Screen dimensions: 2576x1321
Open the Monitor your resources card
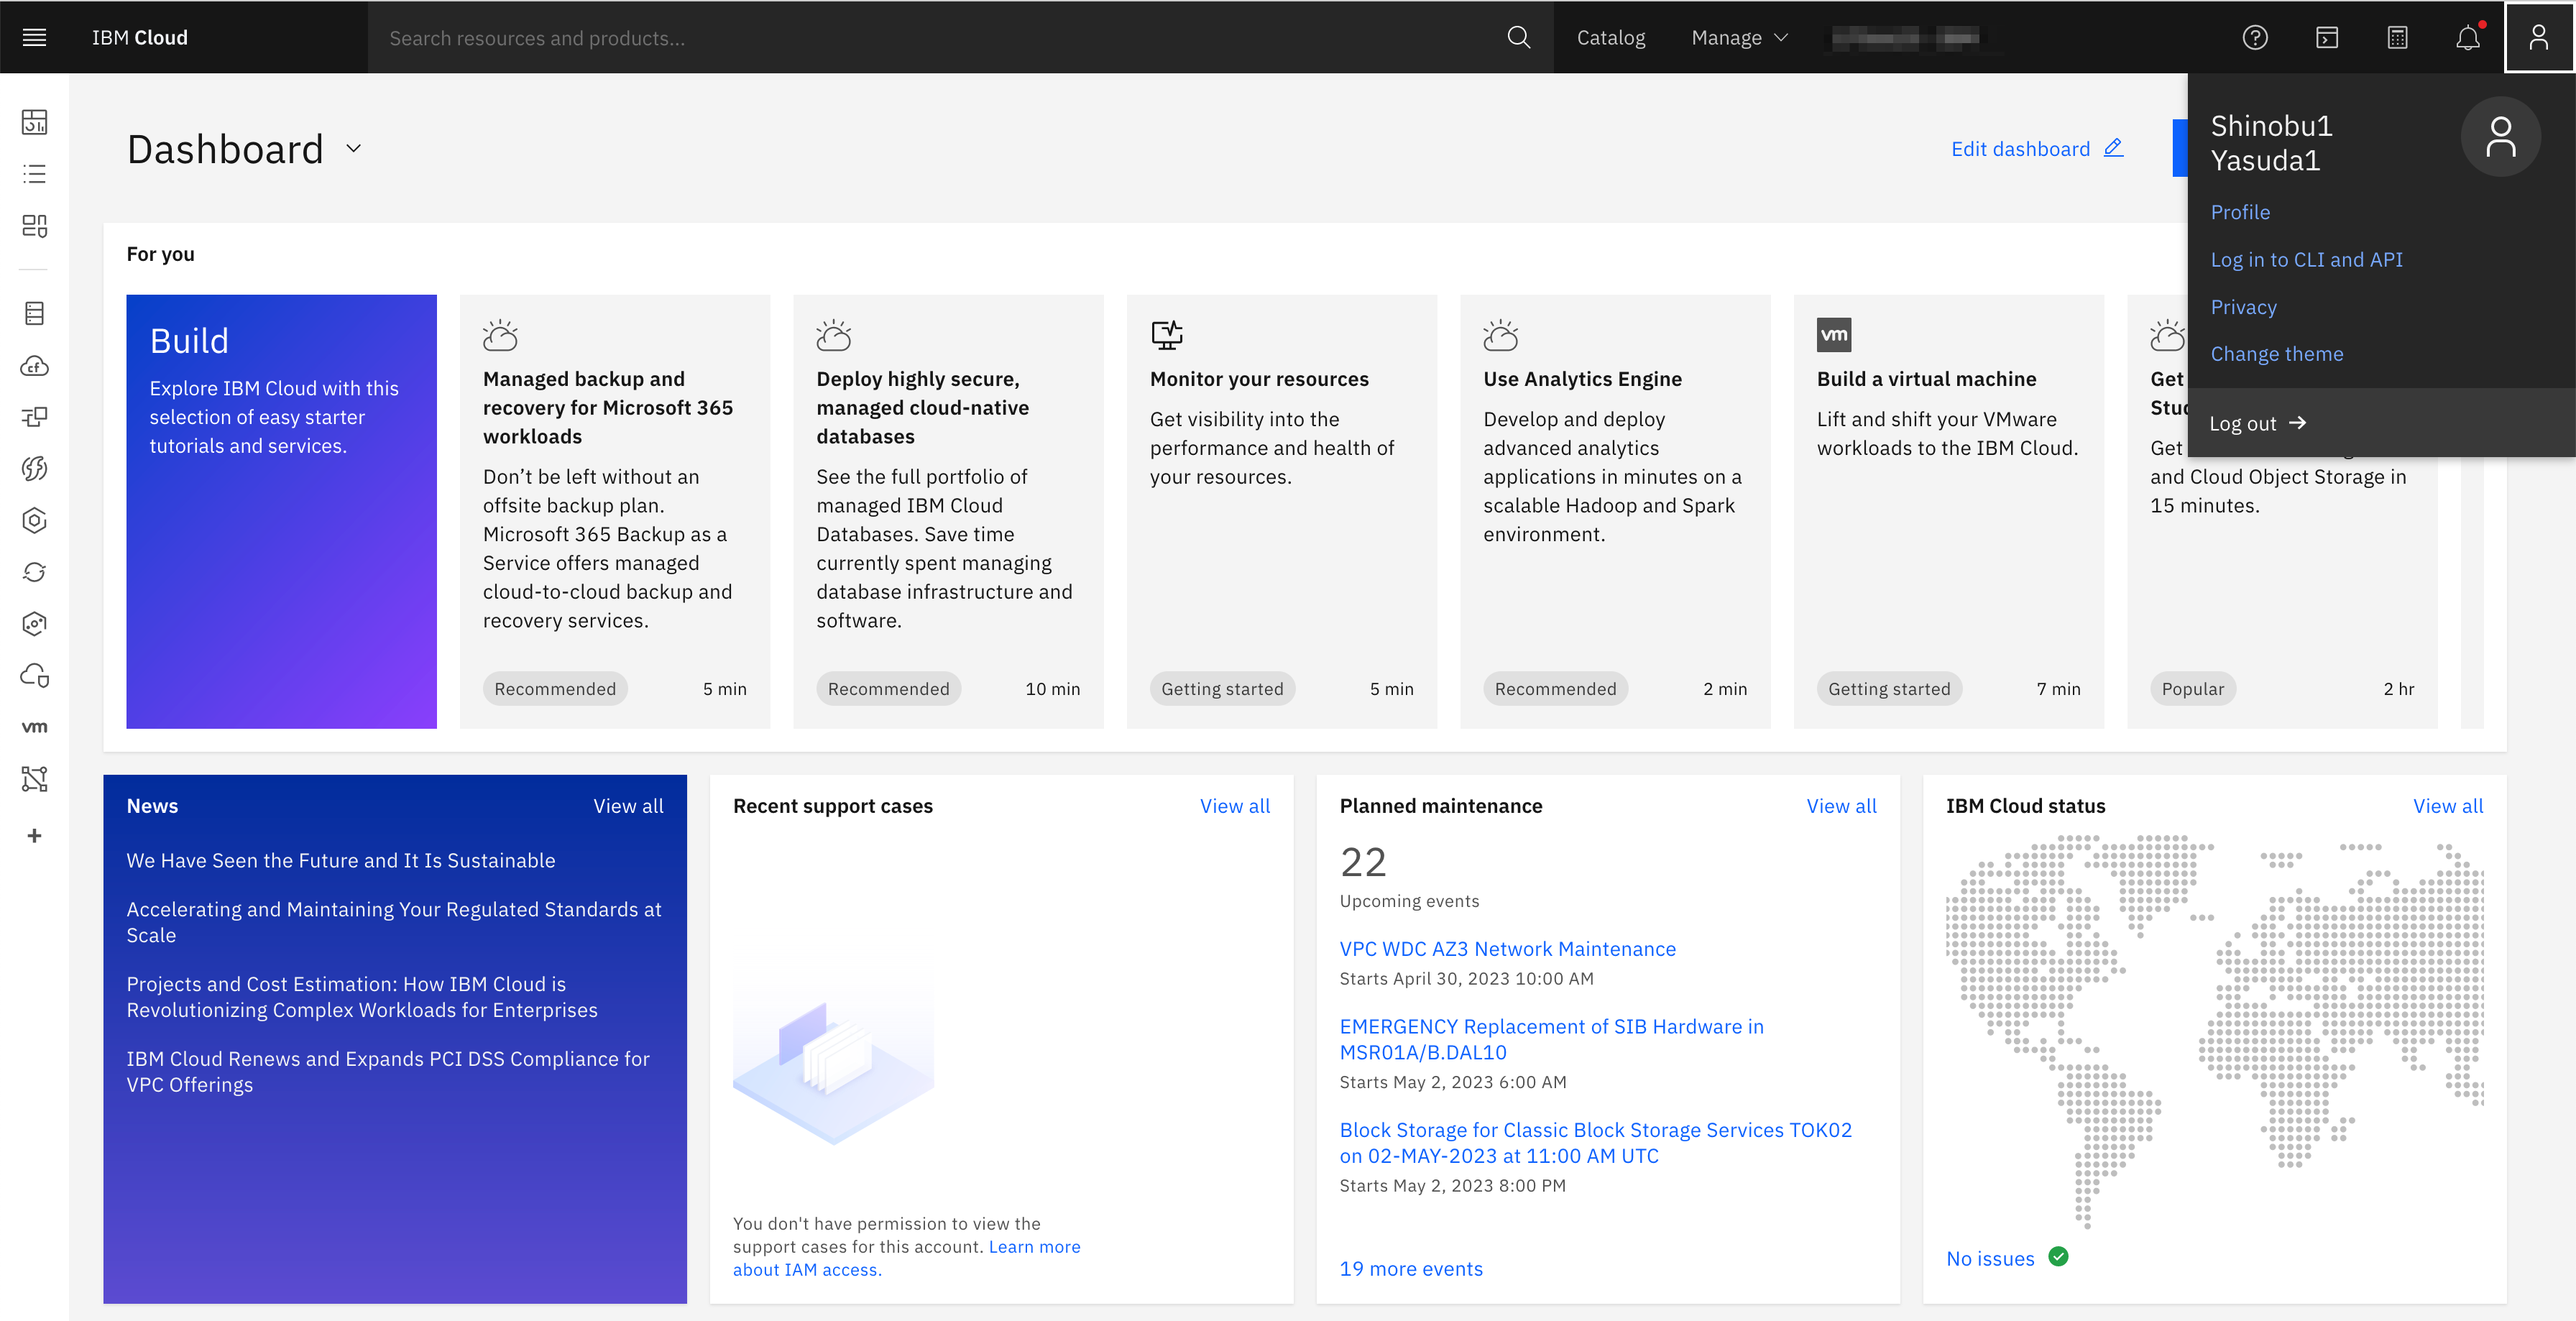click(x=1281, y=510)
